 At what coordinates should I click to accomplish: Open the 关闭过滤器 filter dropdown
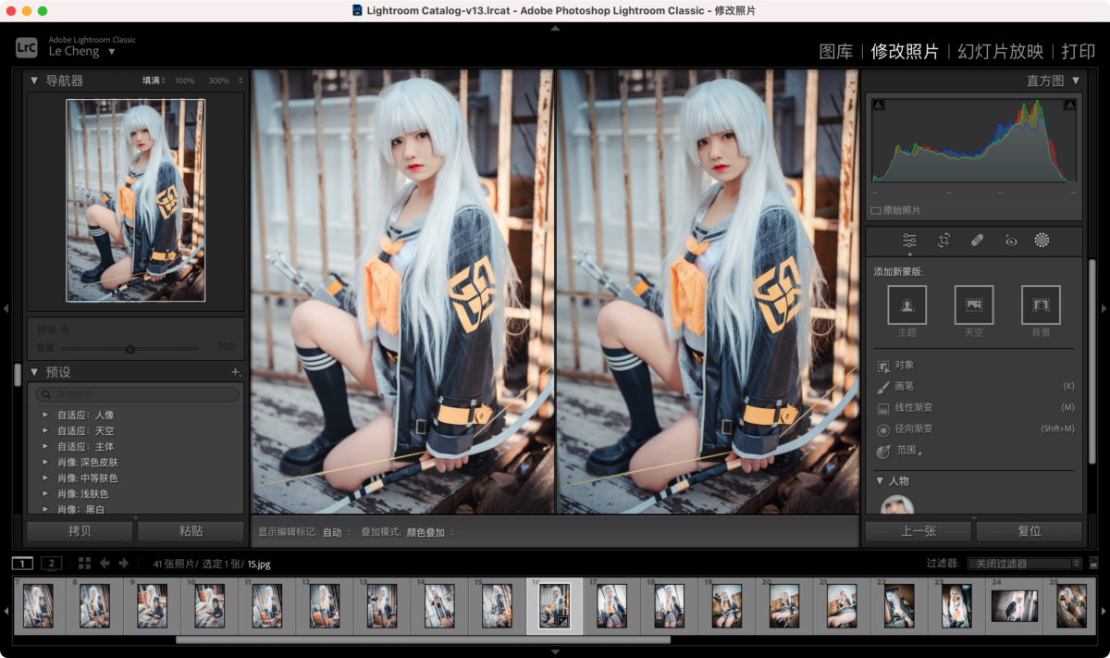1024,563
